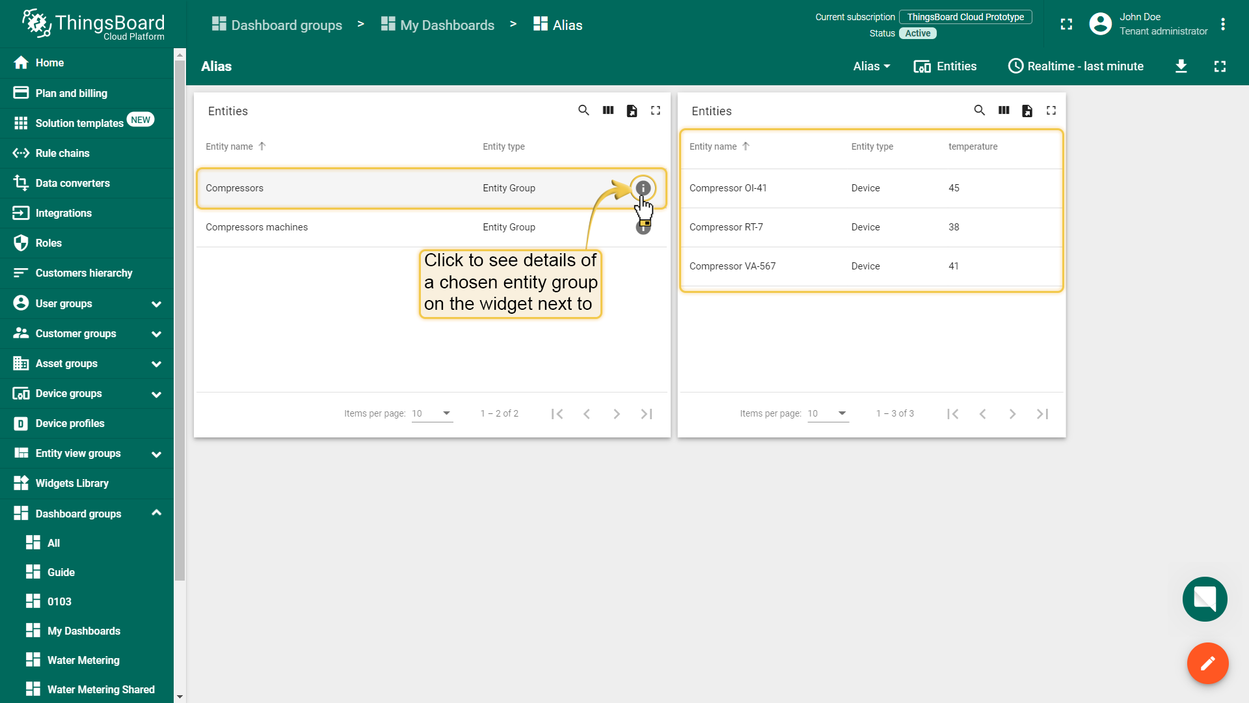Go to previous page in left widget
1249x703 pixels.
587,414
